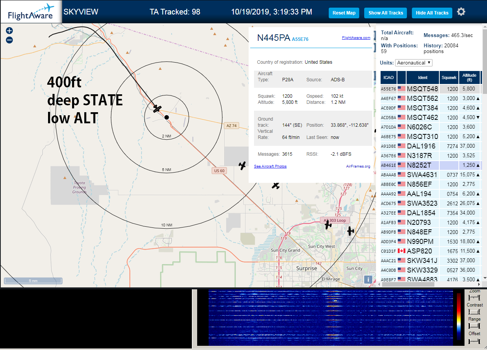Click the SKYVIEW title text

[x=81, y=12]
